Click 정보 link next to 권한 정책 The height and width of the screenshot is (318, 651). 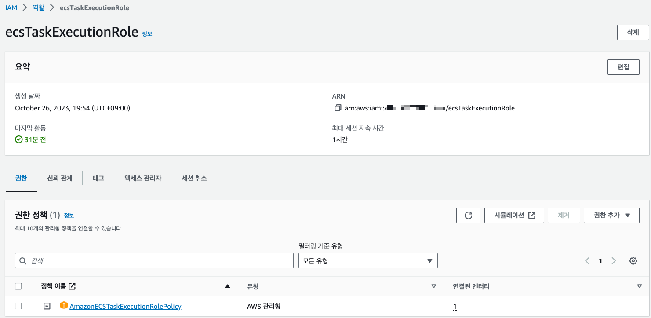point(69,216)
